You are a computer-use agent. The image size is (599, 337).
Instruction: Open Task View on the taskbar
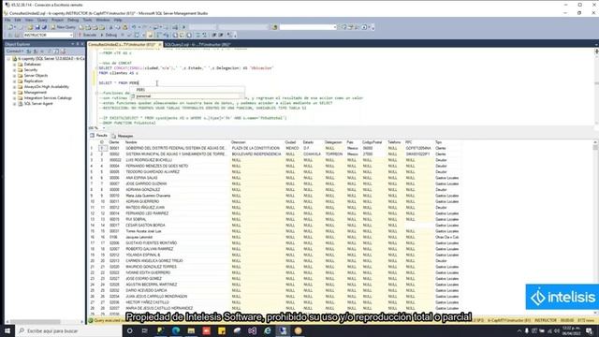pos(145,330)
